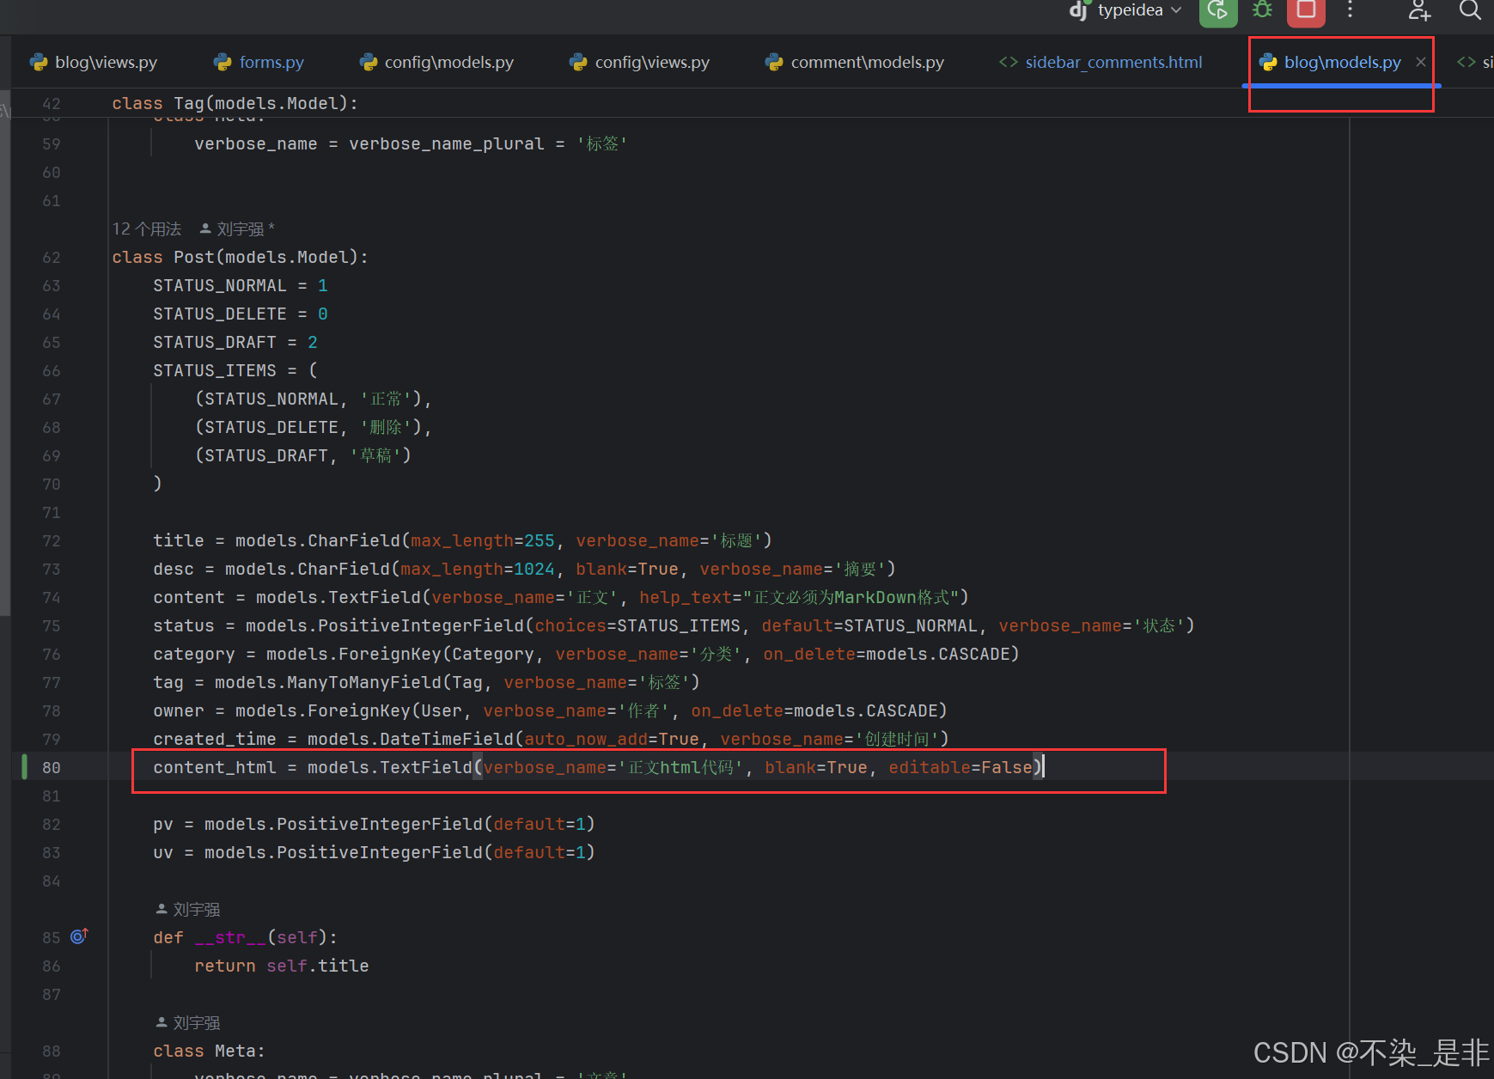Click author hint above class Post
The image size is (1494, 1079).
(x=237, y=229)
